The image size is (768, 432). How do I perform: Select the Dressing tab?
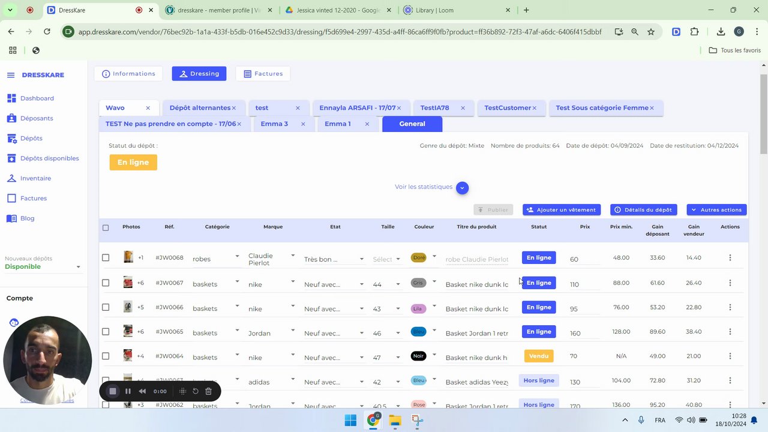click(x=199, y=74)
